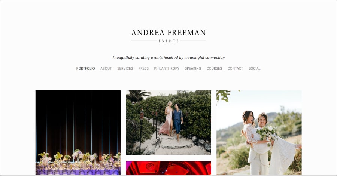
Task: Open the dark stage floral table thumbnail
Action: 78,133
